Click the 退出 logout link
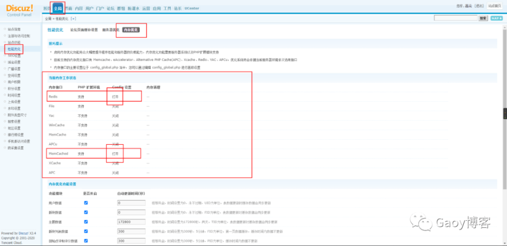 tap(479, 6)
